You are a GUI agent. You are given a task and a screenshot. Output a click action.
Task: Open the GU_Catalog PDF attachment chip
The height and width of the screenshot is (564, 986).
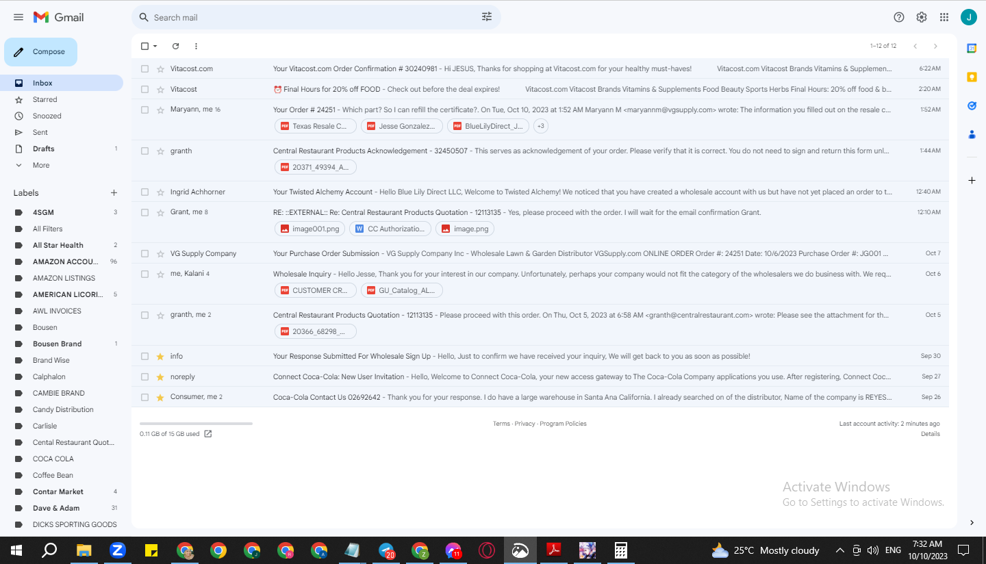coord(401,290)
